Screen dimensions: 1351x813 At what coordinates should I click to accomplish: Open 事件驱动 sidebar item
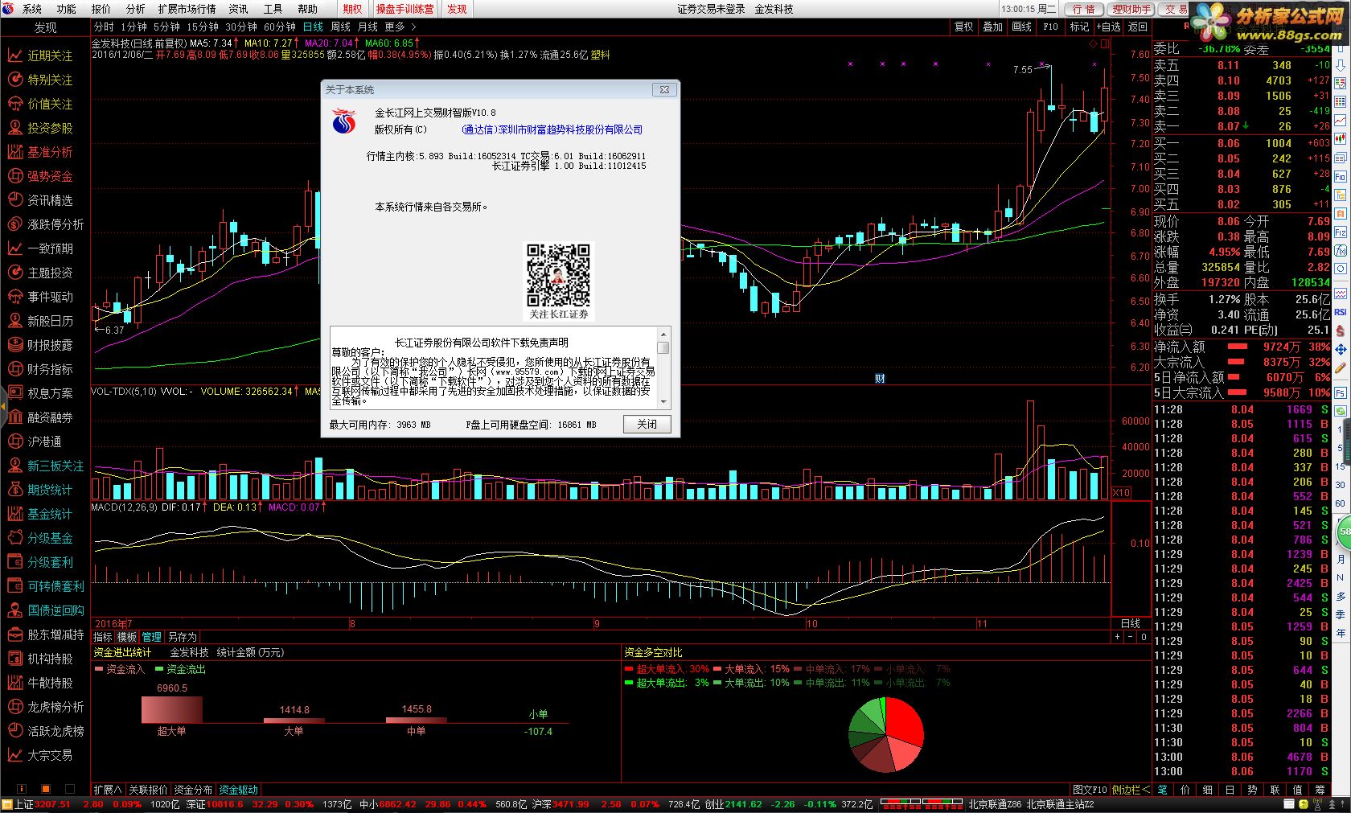[x=41, y=297]
